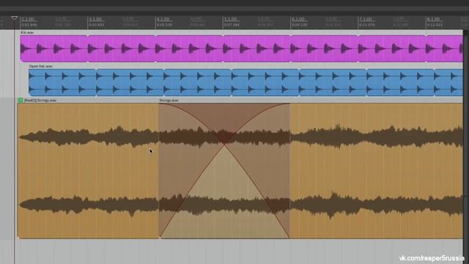Select the first blue Open Hat.wav clip
The height and width of the screenshot is (264, 469).
[x=62, y=83]
